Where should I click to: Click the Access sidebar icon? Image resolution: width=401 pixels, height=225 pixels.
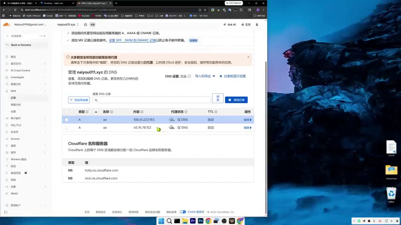[x=7, y=139]
